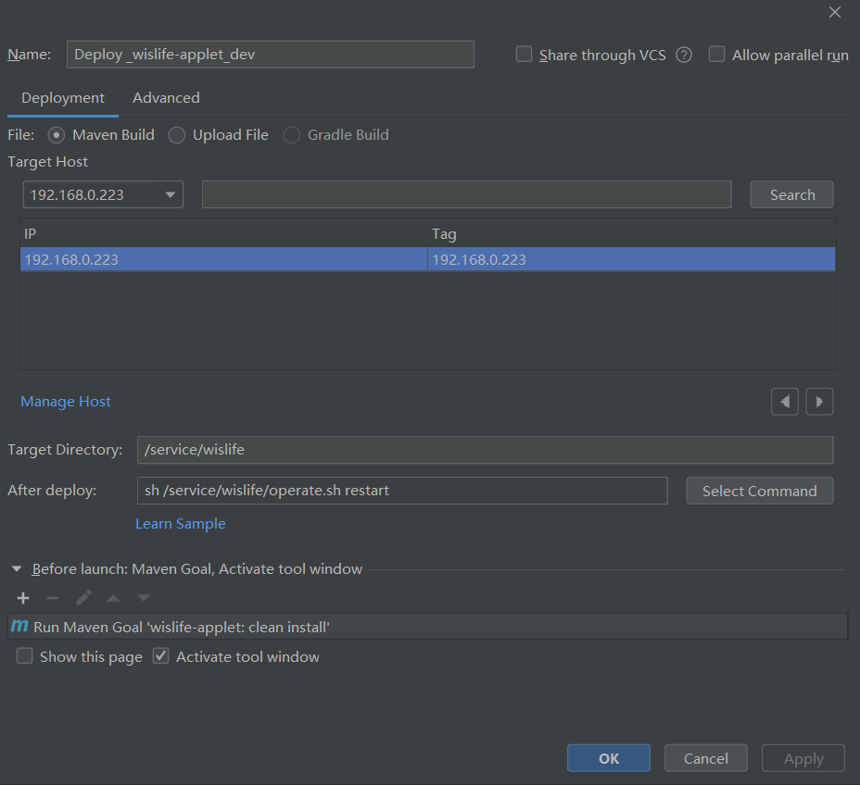Enable Allow parallel run
860x785 pixels.
tap(716, 55)
